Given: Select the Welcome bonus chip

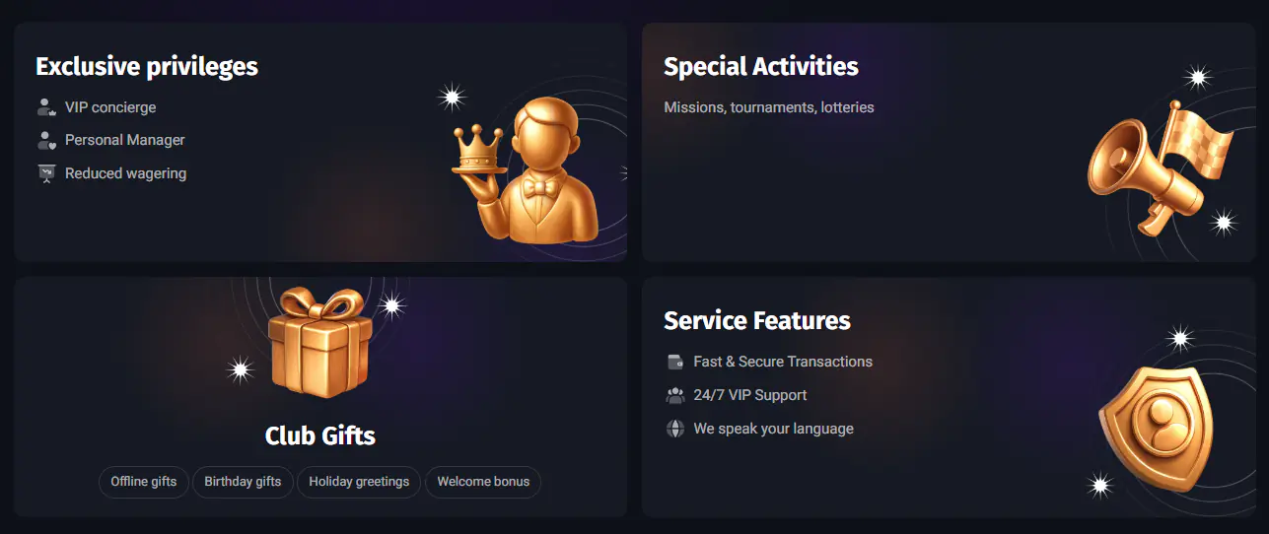Looking at the screenshot, I should point(483,482).
